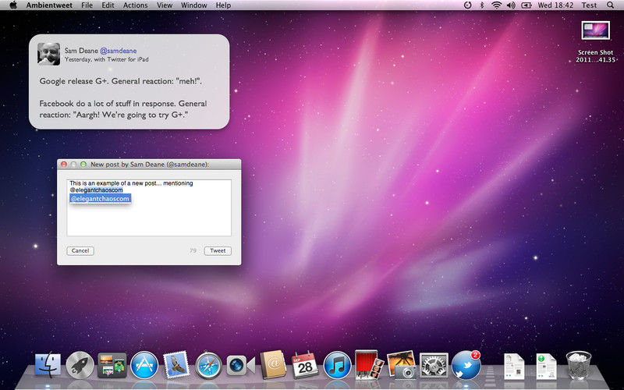Click inside the new post text field
The image size is (624, 390).
coord(149,207)
